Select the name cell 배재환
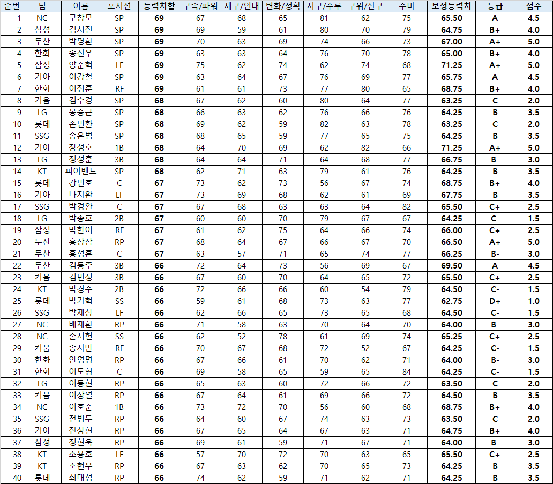Screen dimensions: 553x484 (x=80, y=325)
